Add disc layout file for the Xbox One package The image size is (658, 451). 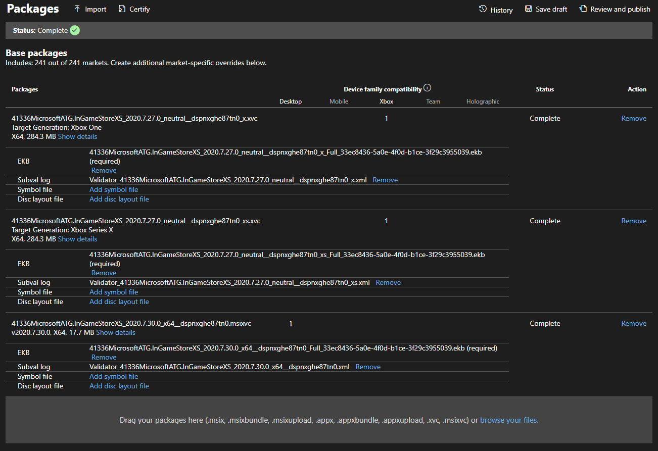pyautogui.click(x=119, y=198)
